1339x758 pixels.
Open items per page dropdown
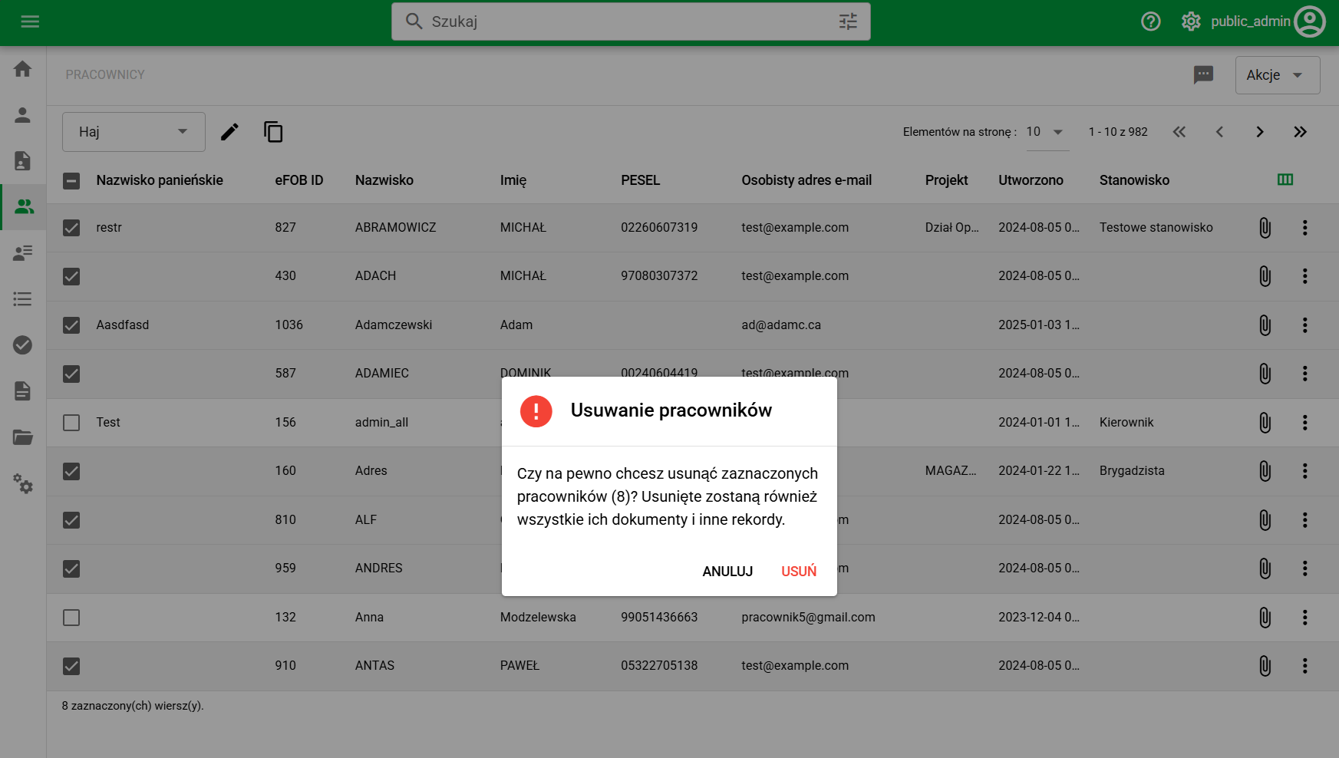coord(1045,132)
